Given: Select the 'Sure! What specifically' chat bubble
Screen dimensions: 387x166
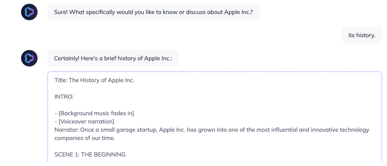Looking at the screenshot, I should point(153,12).
